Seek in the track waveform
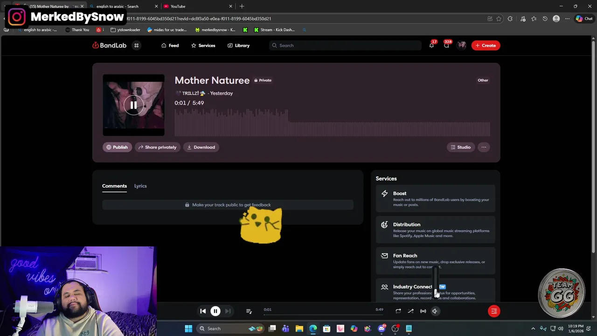Screen dimensions: 597x336 tap(332, 122)
